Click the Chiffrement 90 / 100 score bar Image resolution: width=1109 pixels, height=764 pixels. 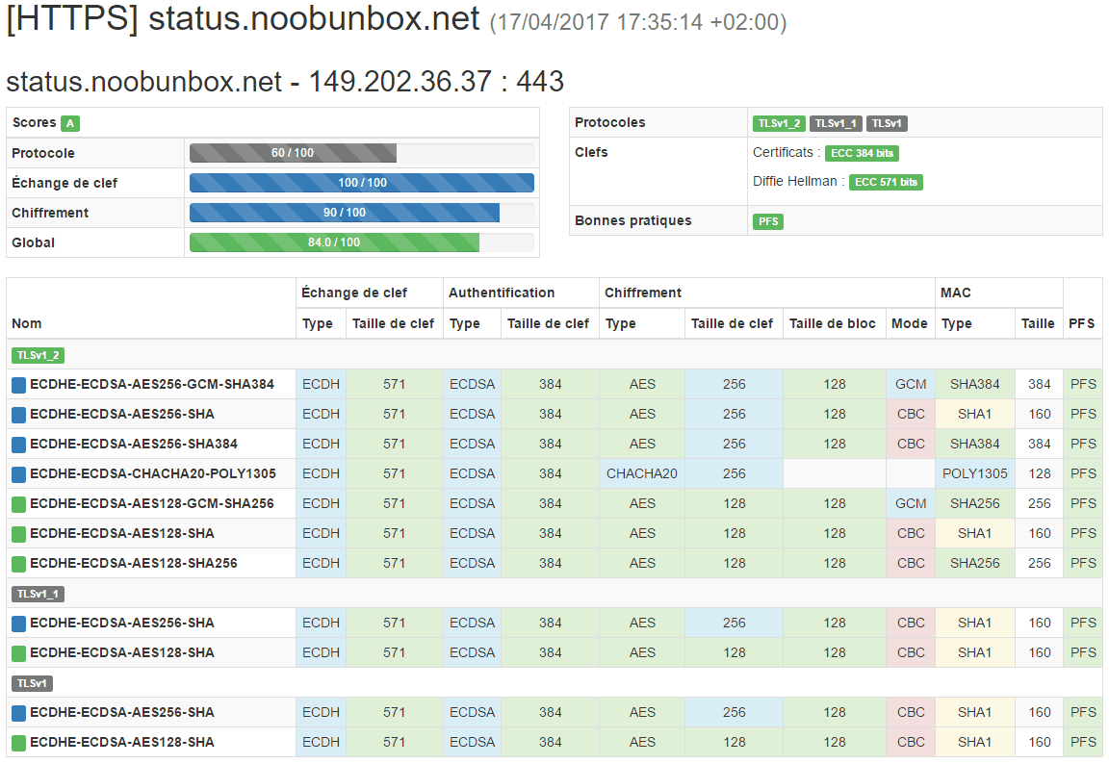344,213
